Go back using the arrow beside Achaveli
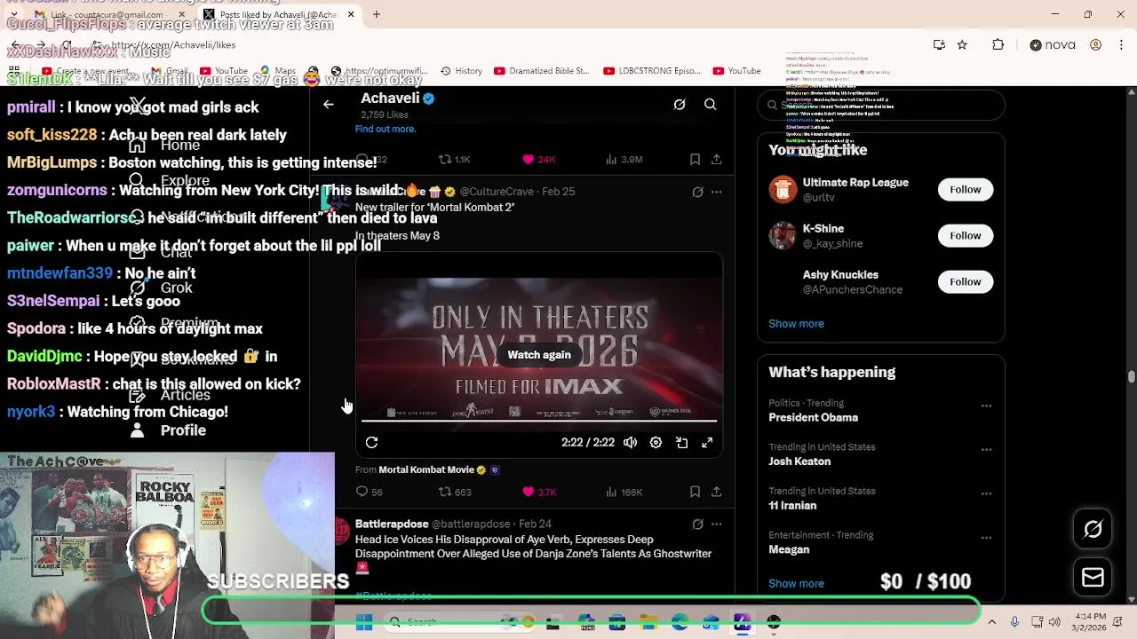Viewport: 1137px width, 639px height. coord(328,105)
